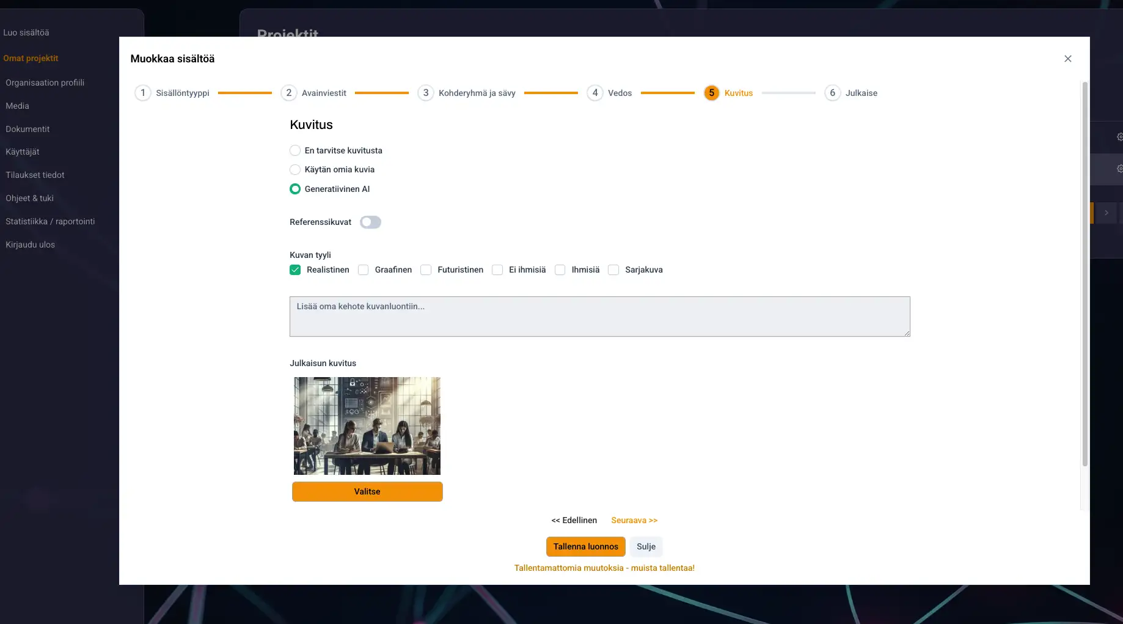The height and width of the screenshot is (624, 1123).
Task: Choose the Käytän omia kuvia radio button
Action: [295, 170]
